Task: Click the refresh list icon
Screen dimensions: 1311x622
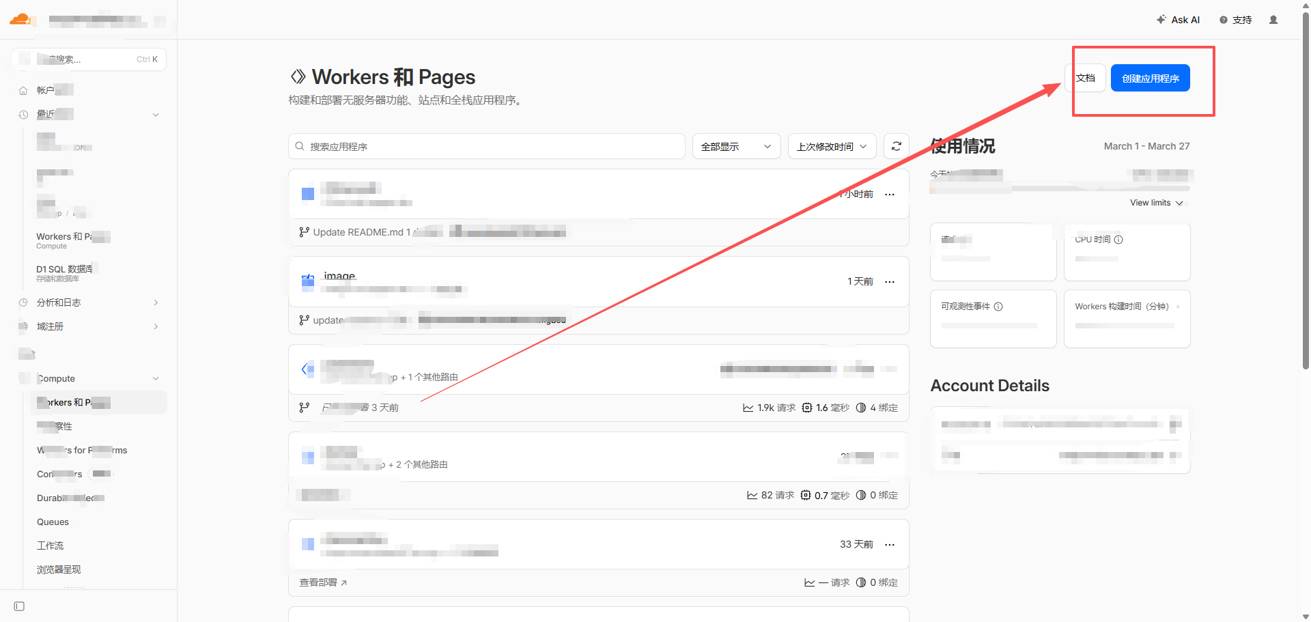Action: (897, 146)
